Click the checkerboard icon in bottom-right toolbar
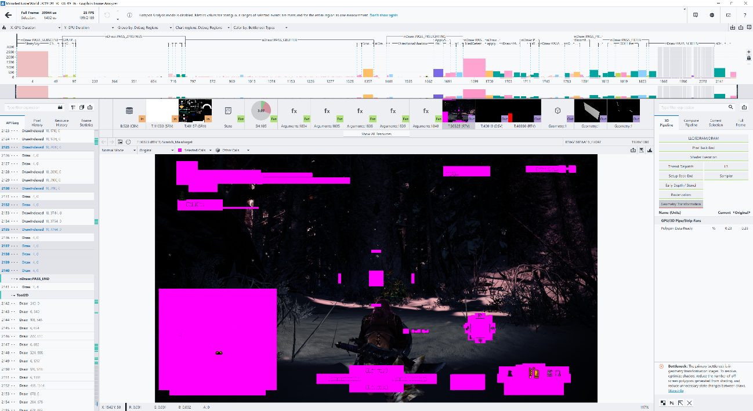753x411 pixels. (x=664, y=402)
